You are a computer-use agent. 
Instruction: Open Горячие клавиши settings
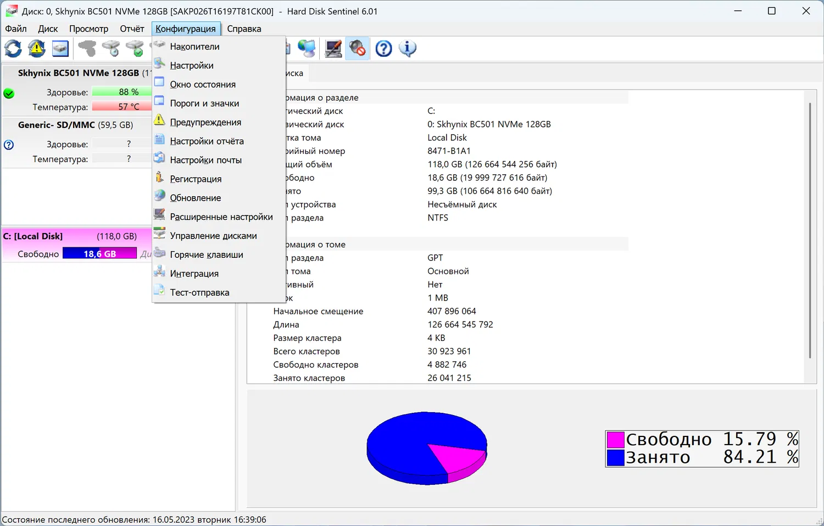coord(219,255)
